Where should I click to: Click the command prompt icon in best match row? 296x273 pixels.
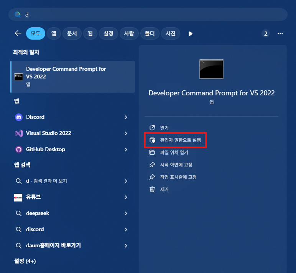18,77
